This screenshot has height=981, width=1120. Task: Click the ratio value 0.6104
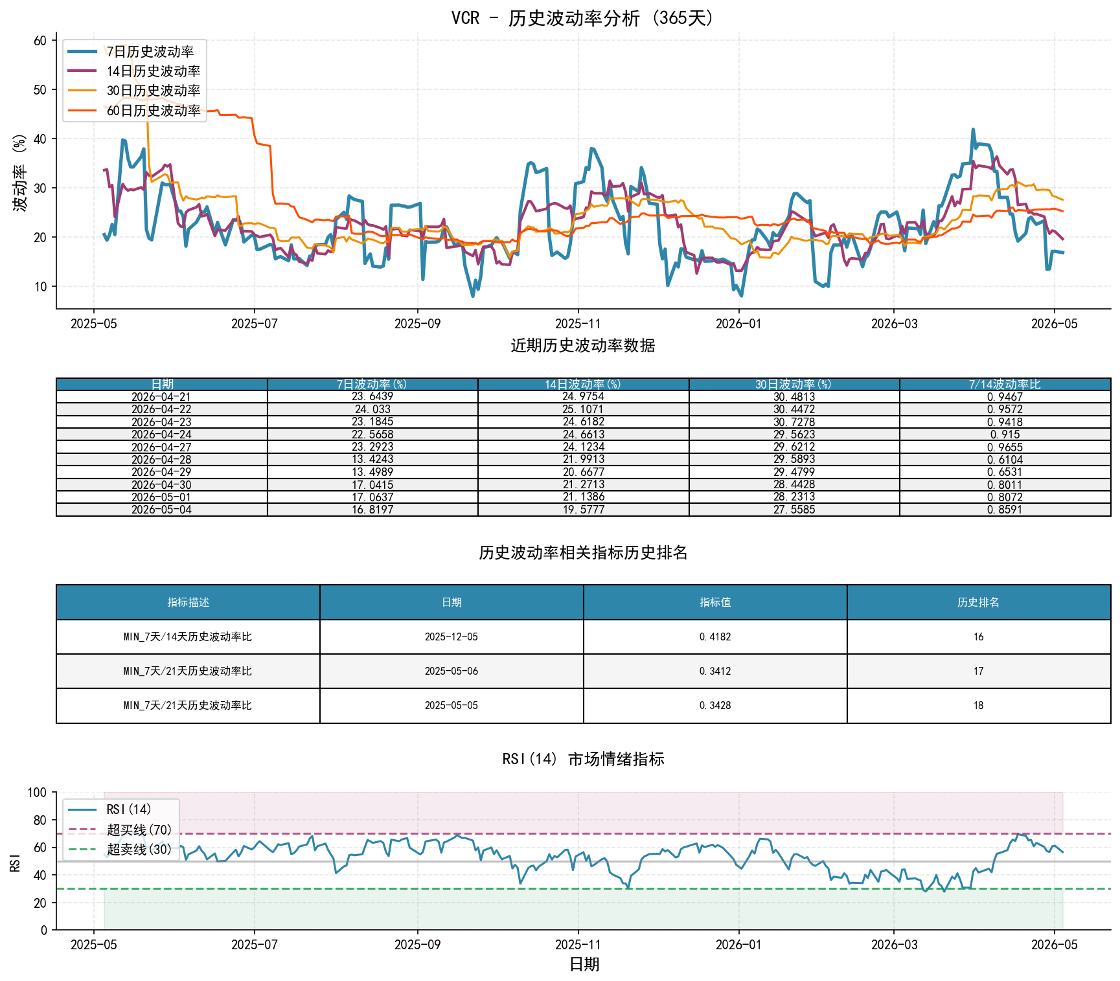(1005, 459)
